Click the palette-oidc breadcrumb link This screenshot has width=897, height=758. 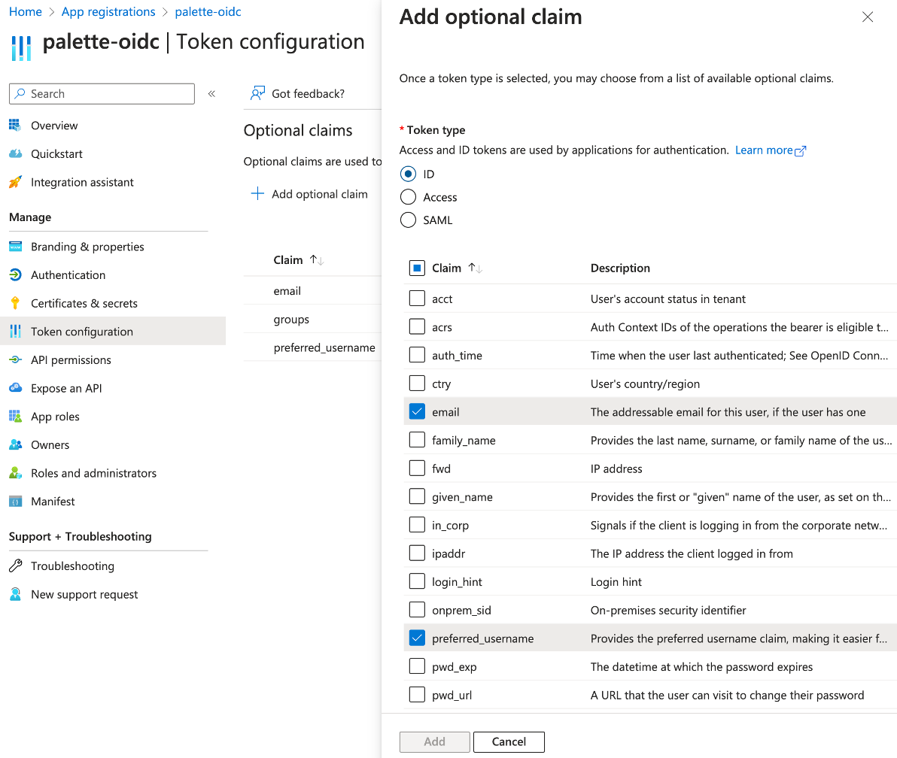[x=208, y=11]
